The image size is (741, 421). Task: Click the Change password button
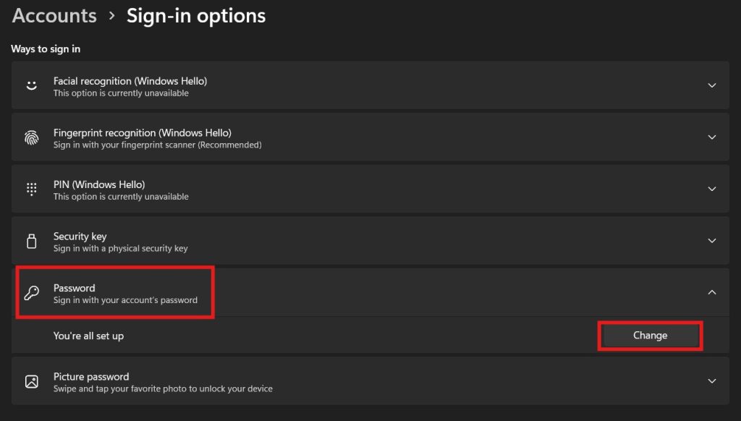651,336
